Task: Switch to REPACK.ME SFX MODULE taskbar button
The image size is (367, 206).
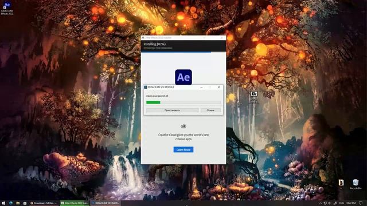Action: pos(106,203)
